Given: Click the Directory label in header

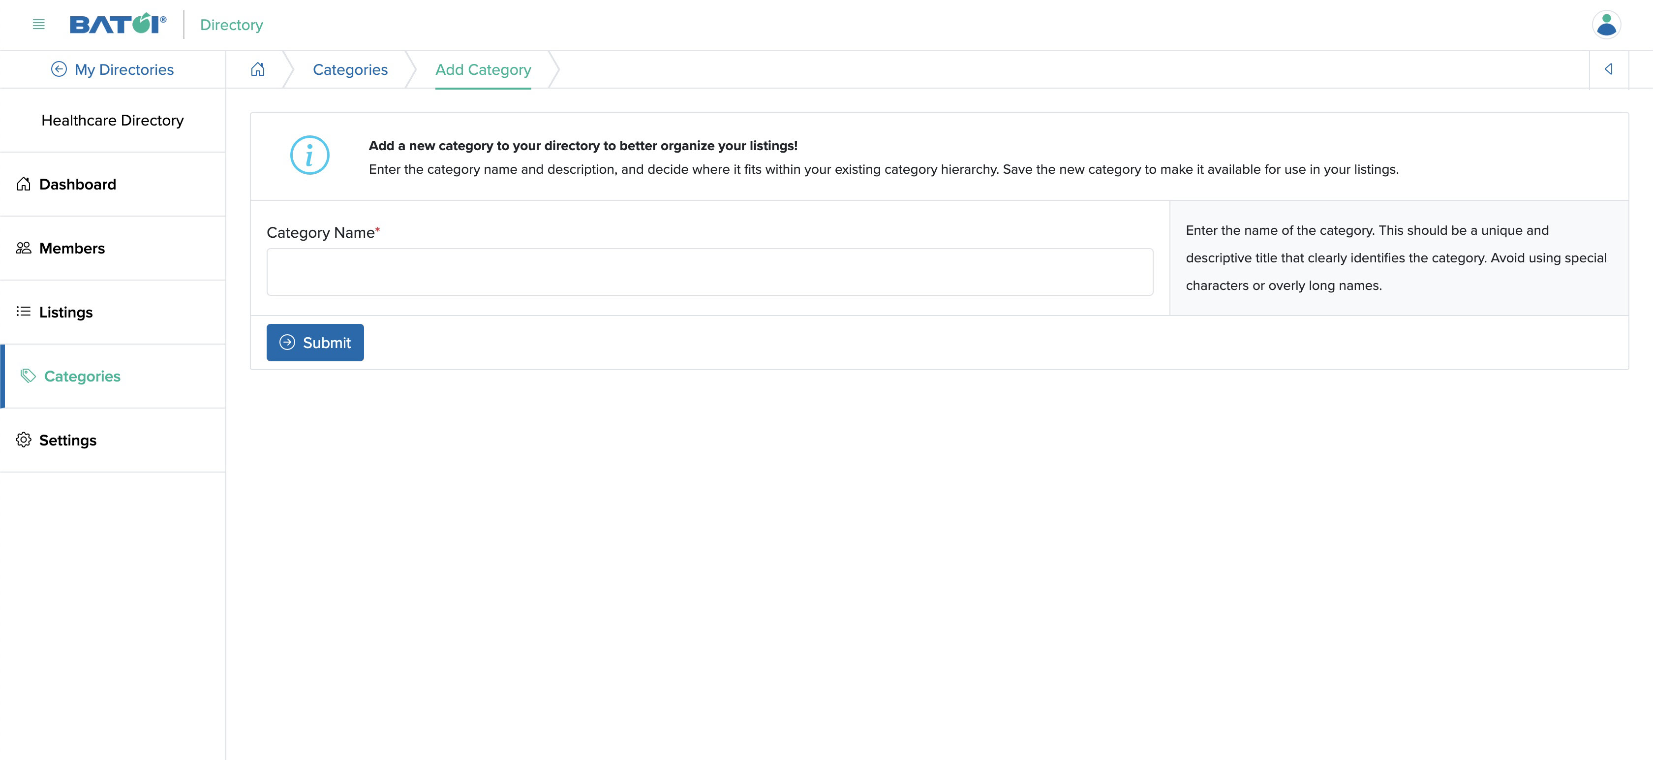Looking at the screenshot, I should click(x=232, y=24).
